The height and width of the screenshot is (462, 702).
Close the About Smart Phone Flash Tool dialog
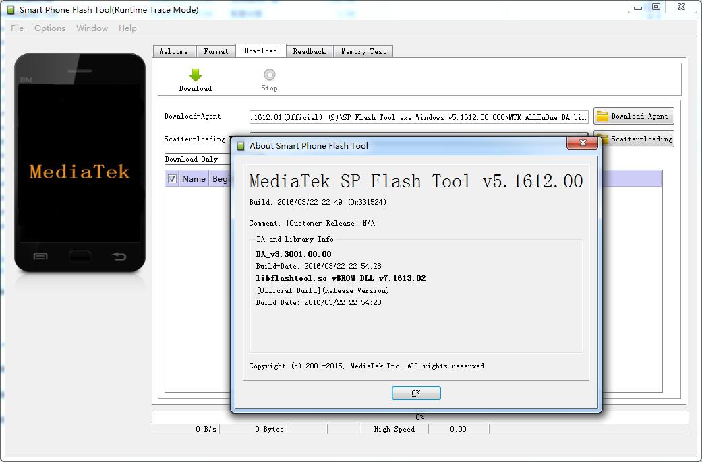click(x=582, y=143)
